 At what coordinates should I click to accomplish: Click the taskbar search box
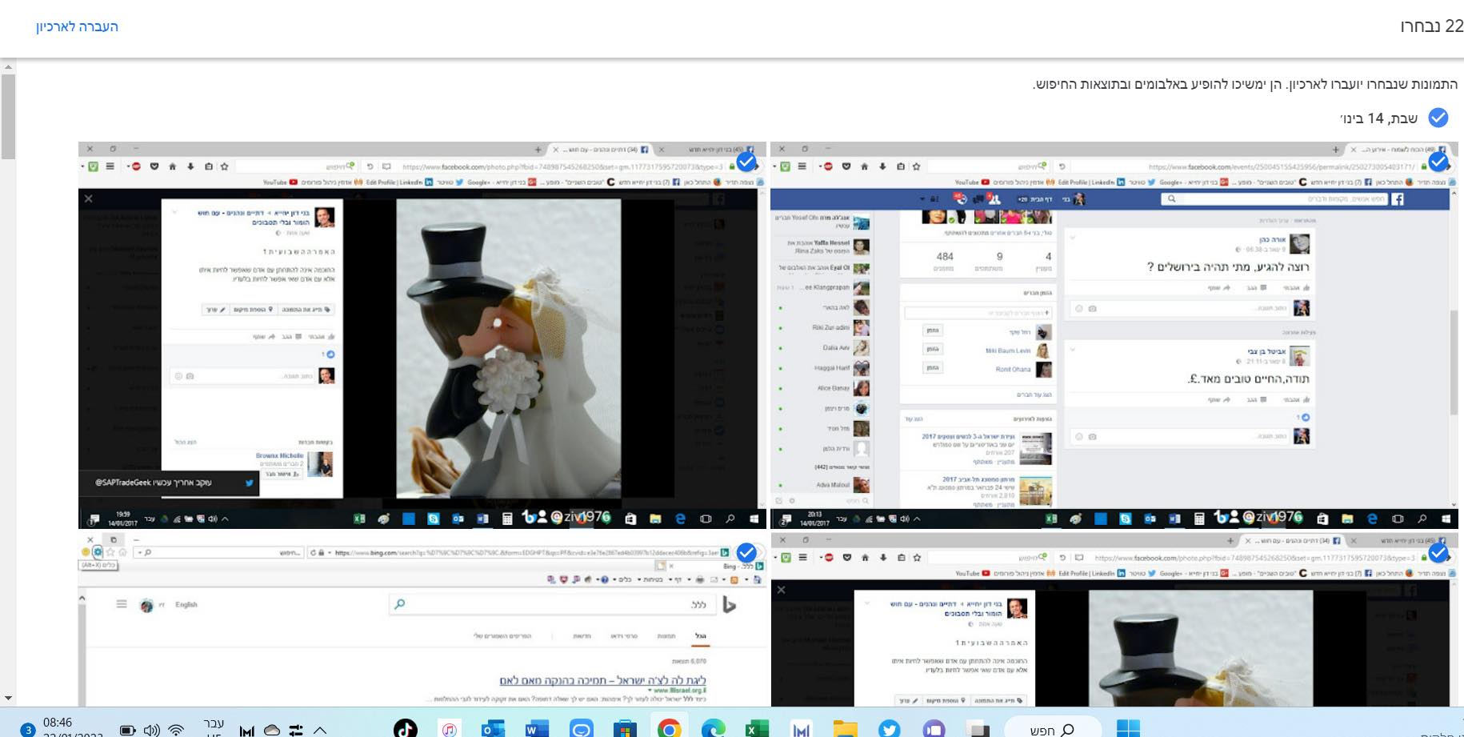pos(1053,729)
